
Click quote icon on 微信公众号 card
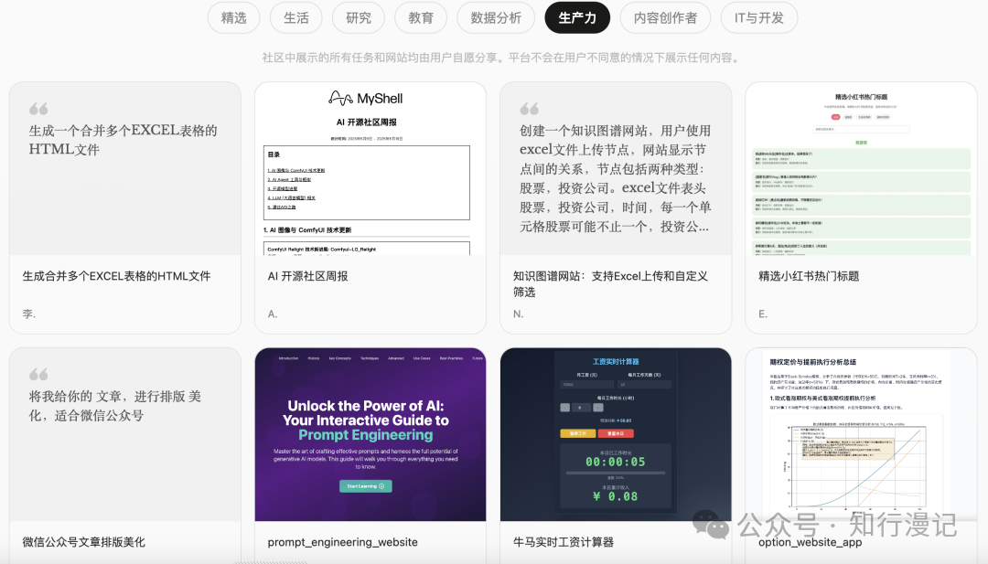tap(38, 375)
